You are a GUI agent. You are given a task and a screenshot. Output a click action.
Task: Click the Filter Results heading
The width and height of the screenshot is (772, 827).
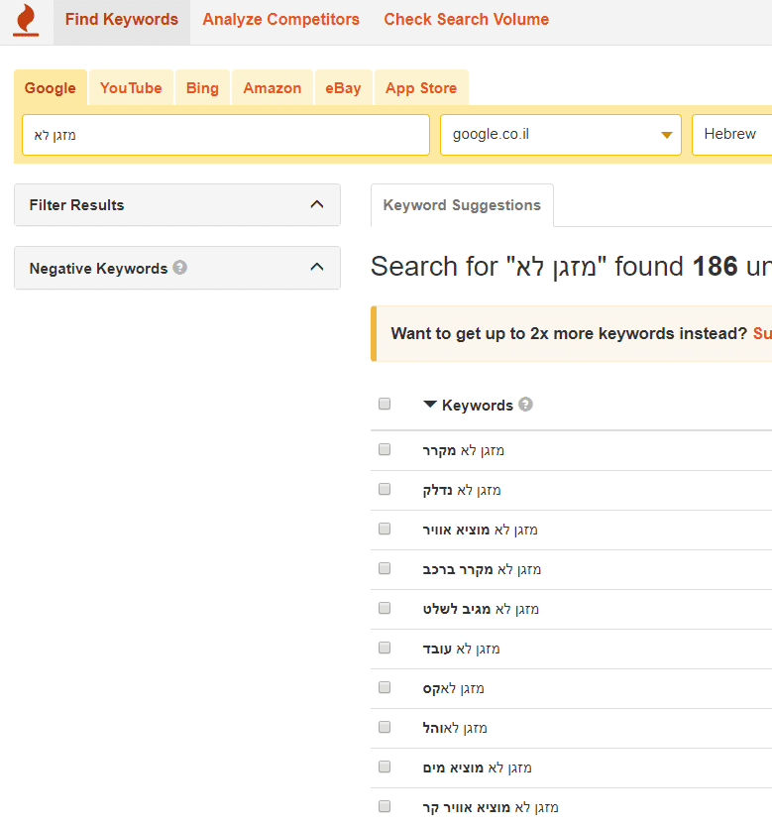click(77, 205)
